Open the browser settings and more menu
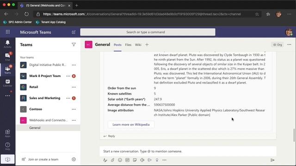Screen dimensions: 296x166 click(289, 14)
